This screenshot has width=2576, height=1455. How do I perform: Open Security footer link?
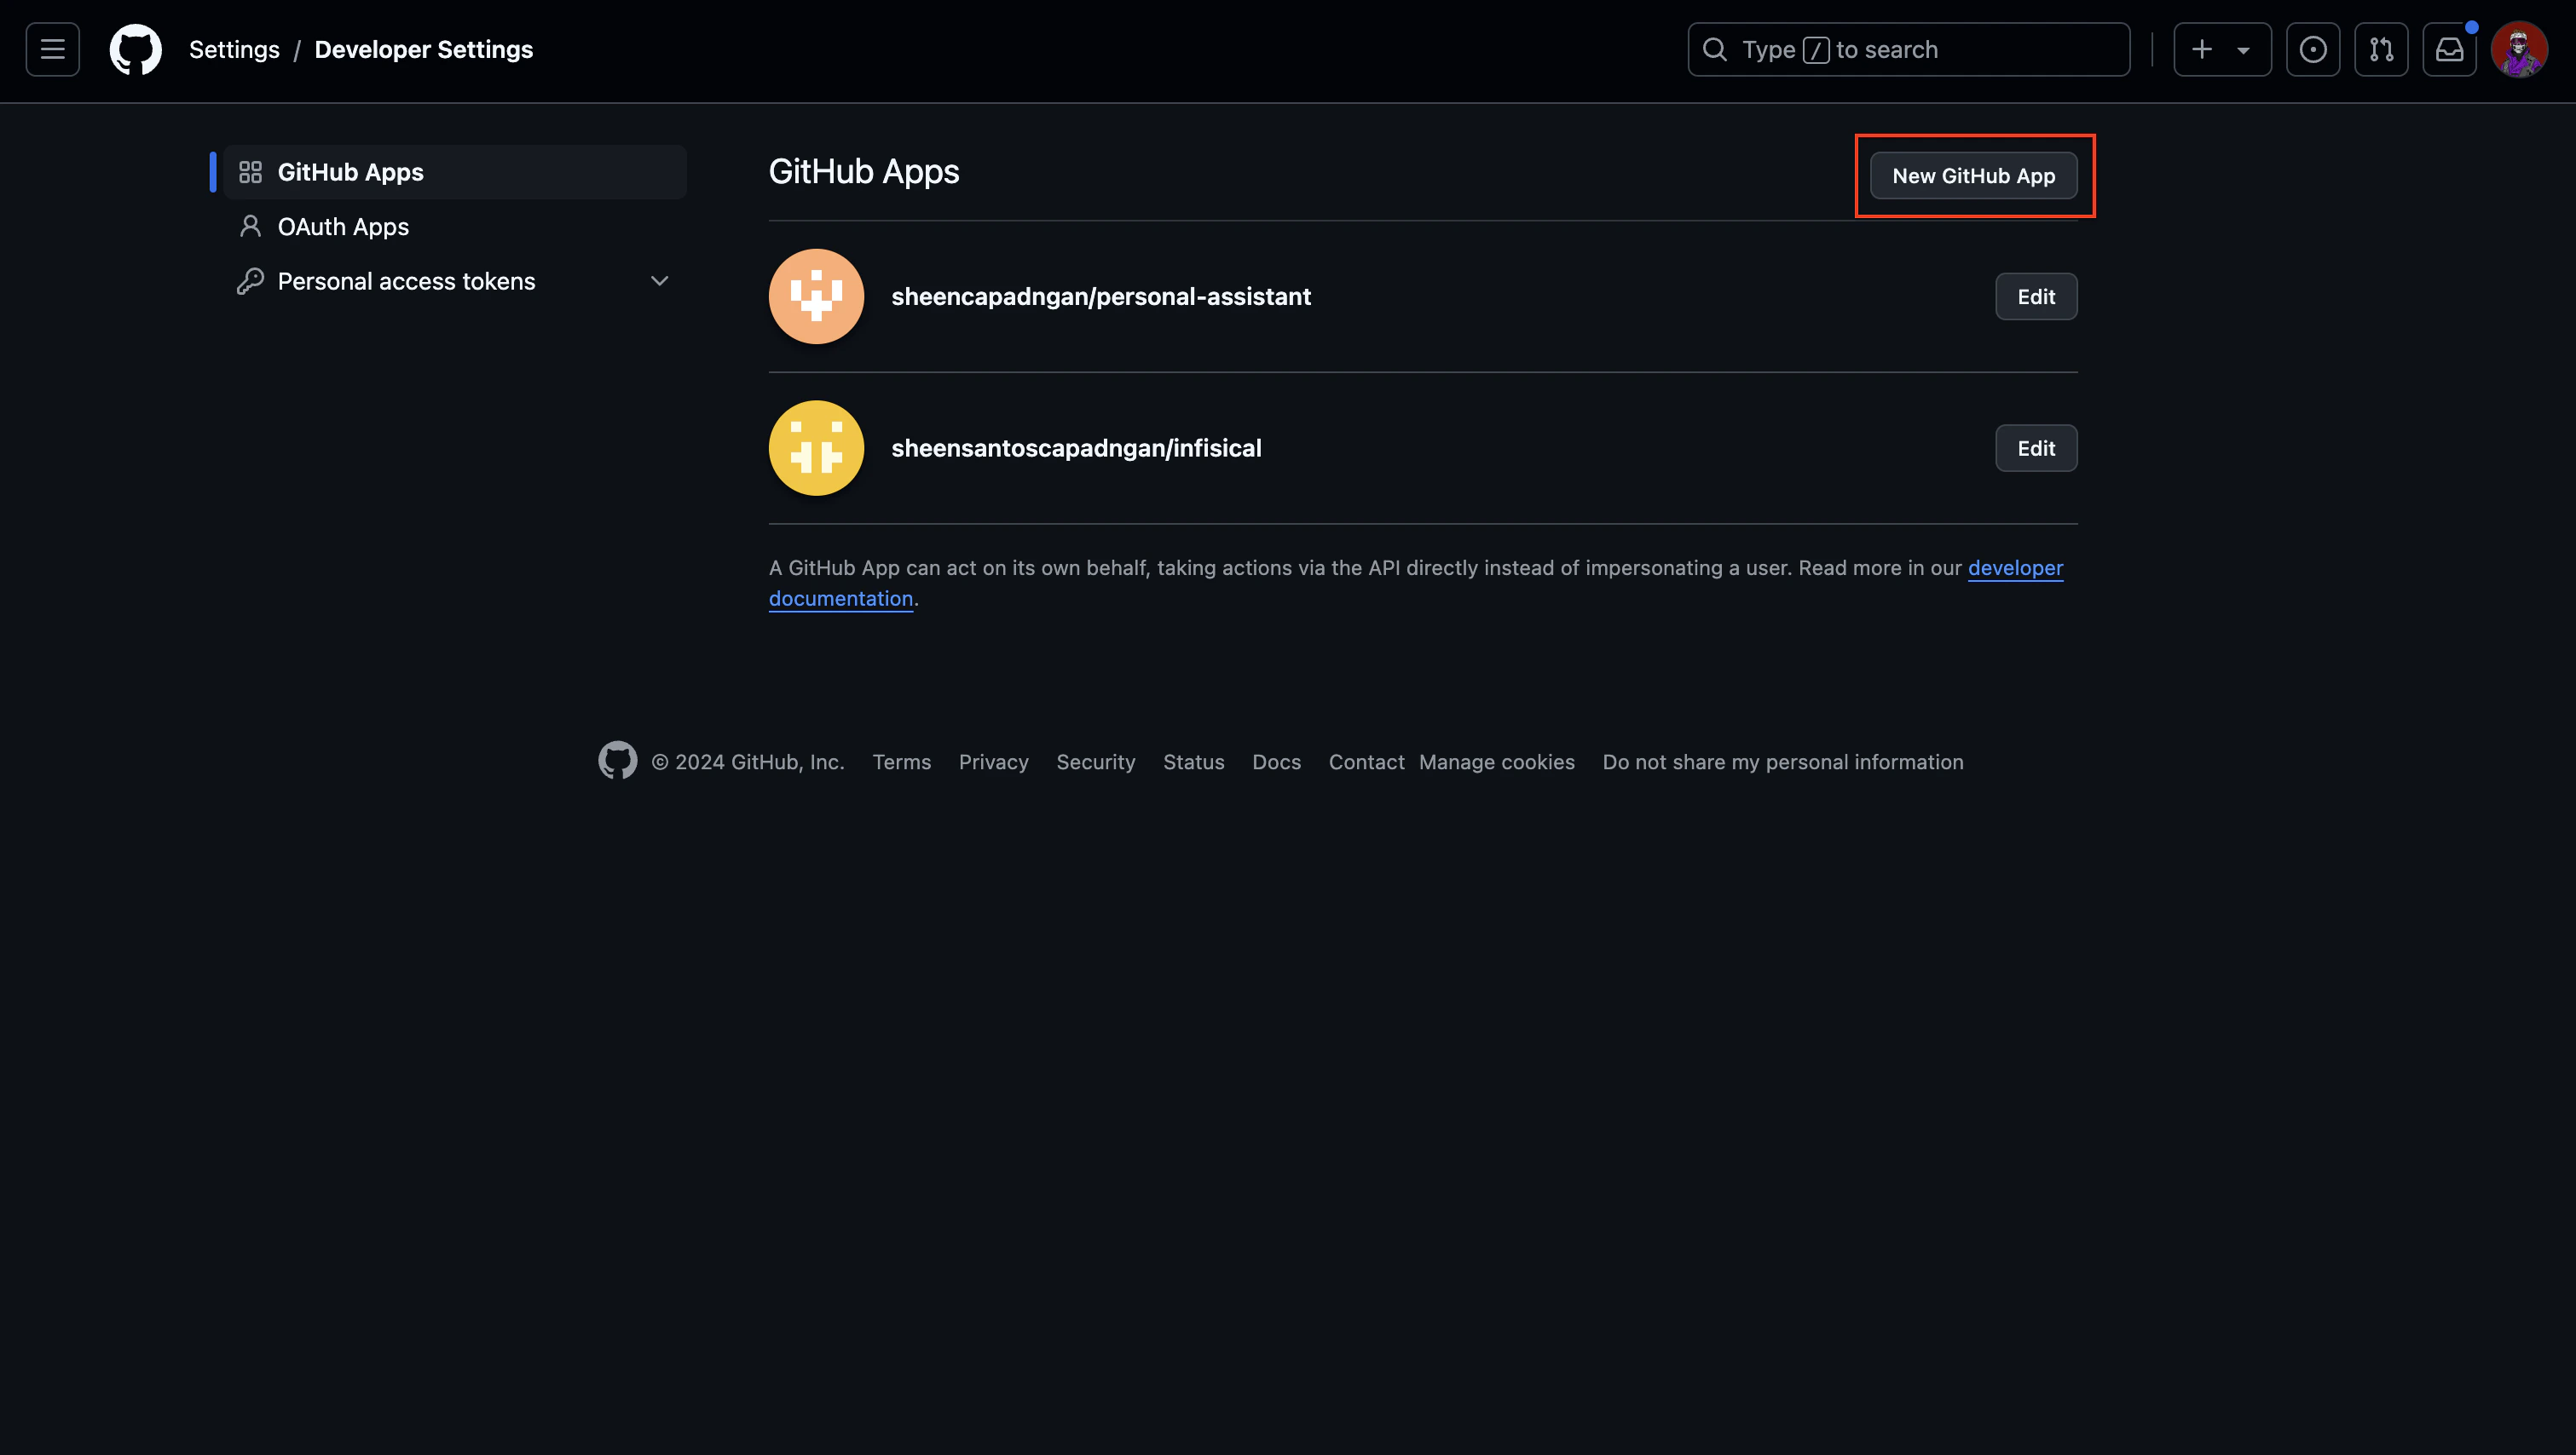[x=1095, y=762]
